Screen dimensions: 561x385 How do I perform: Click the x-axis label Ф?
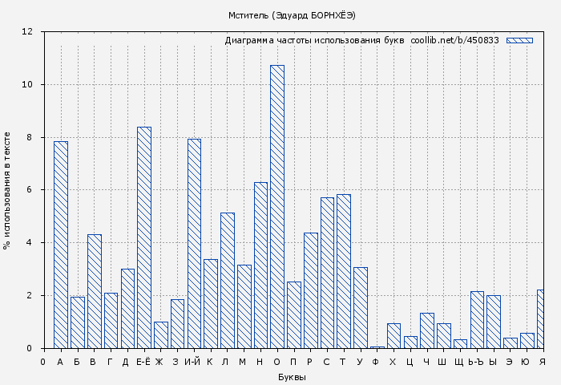(376, 363)
